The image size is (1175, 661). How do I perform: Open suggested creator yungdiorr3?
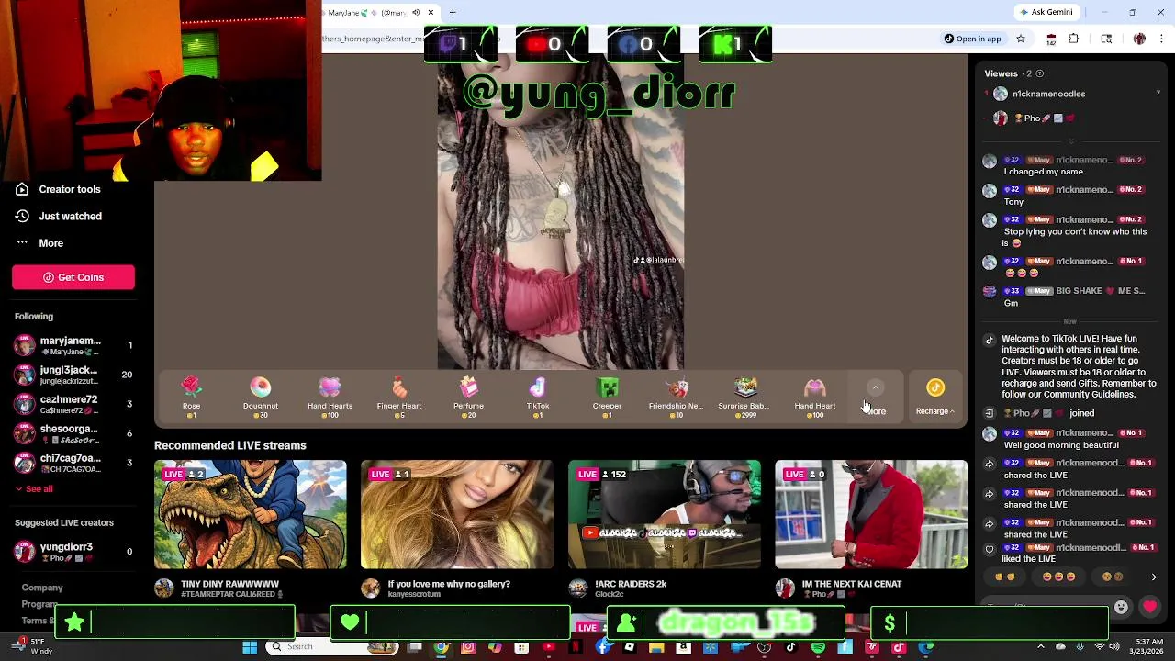click(73, 551)
